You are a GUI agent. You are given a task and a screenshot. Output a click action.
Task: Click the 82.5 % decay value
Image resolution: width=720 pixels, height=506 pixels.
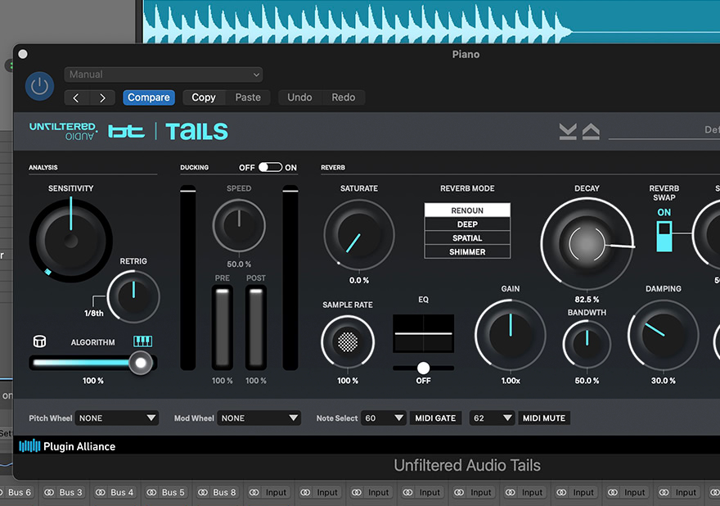(x=587, y=299)
